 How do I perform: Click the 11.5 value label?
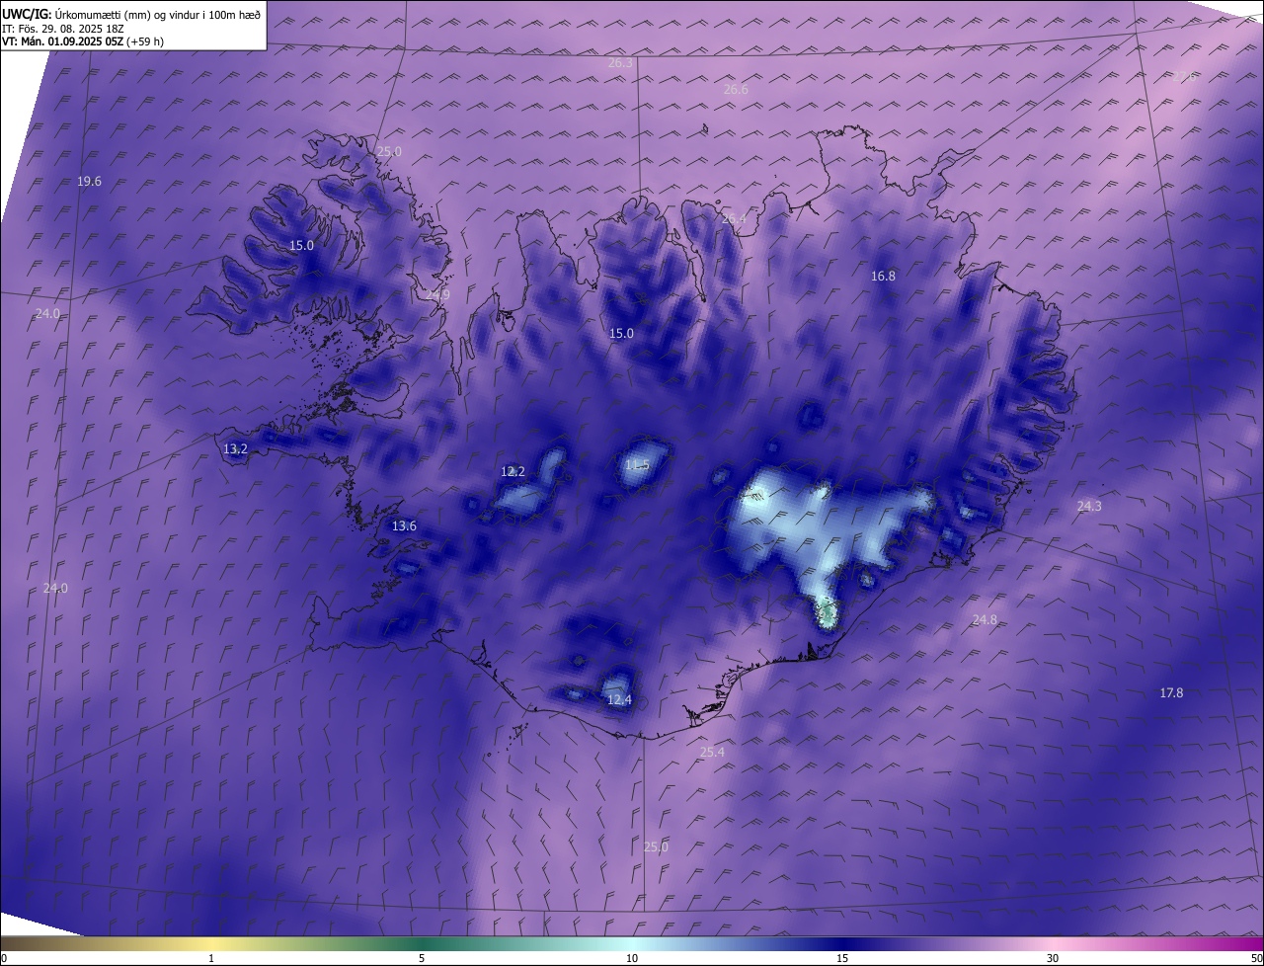638,465
